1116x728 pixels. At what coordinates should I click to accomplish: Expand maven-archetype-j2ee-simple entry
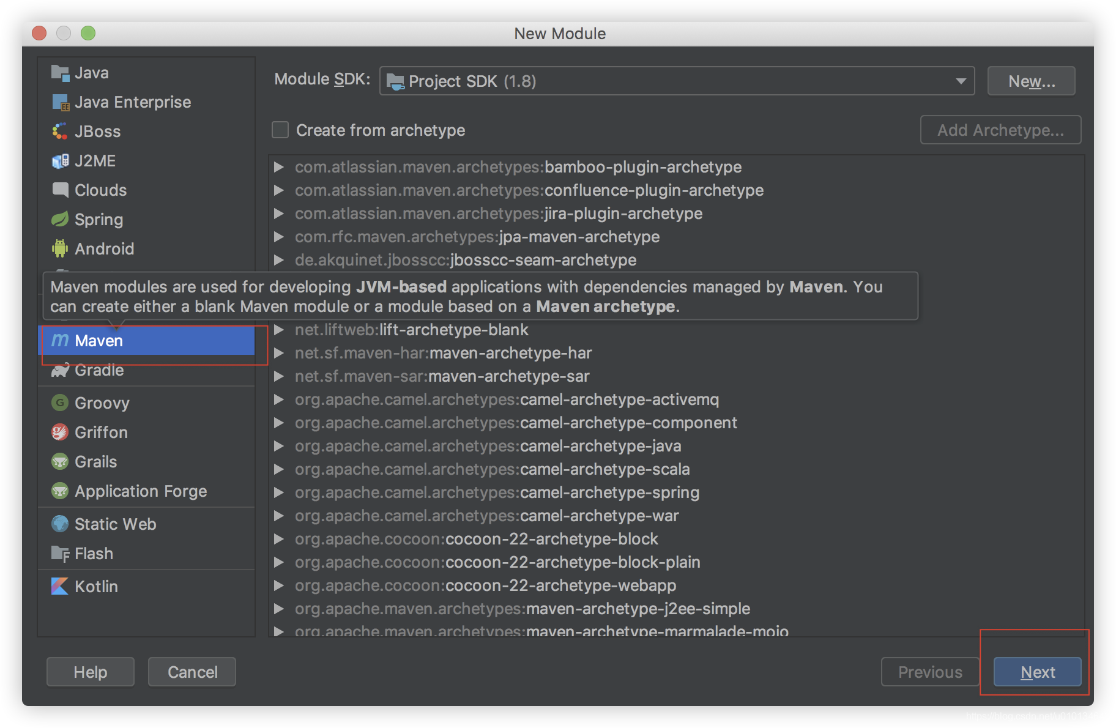tap(279, 609)
